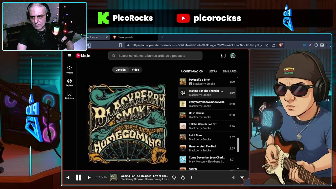Open Brave Shields lion icon

281,45
